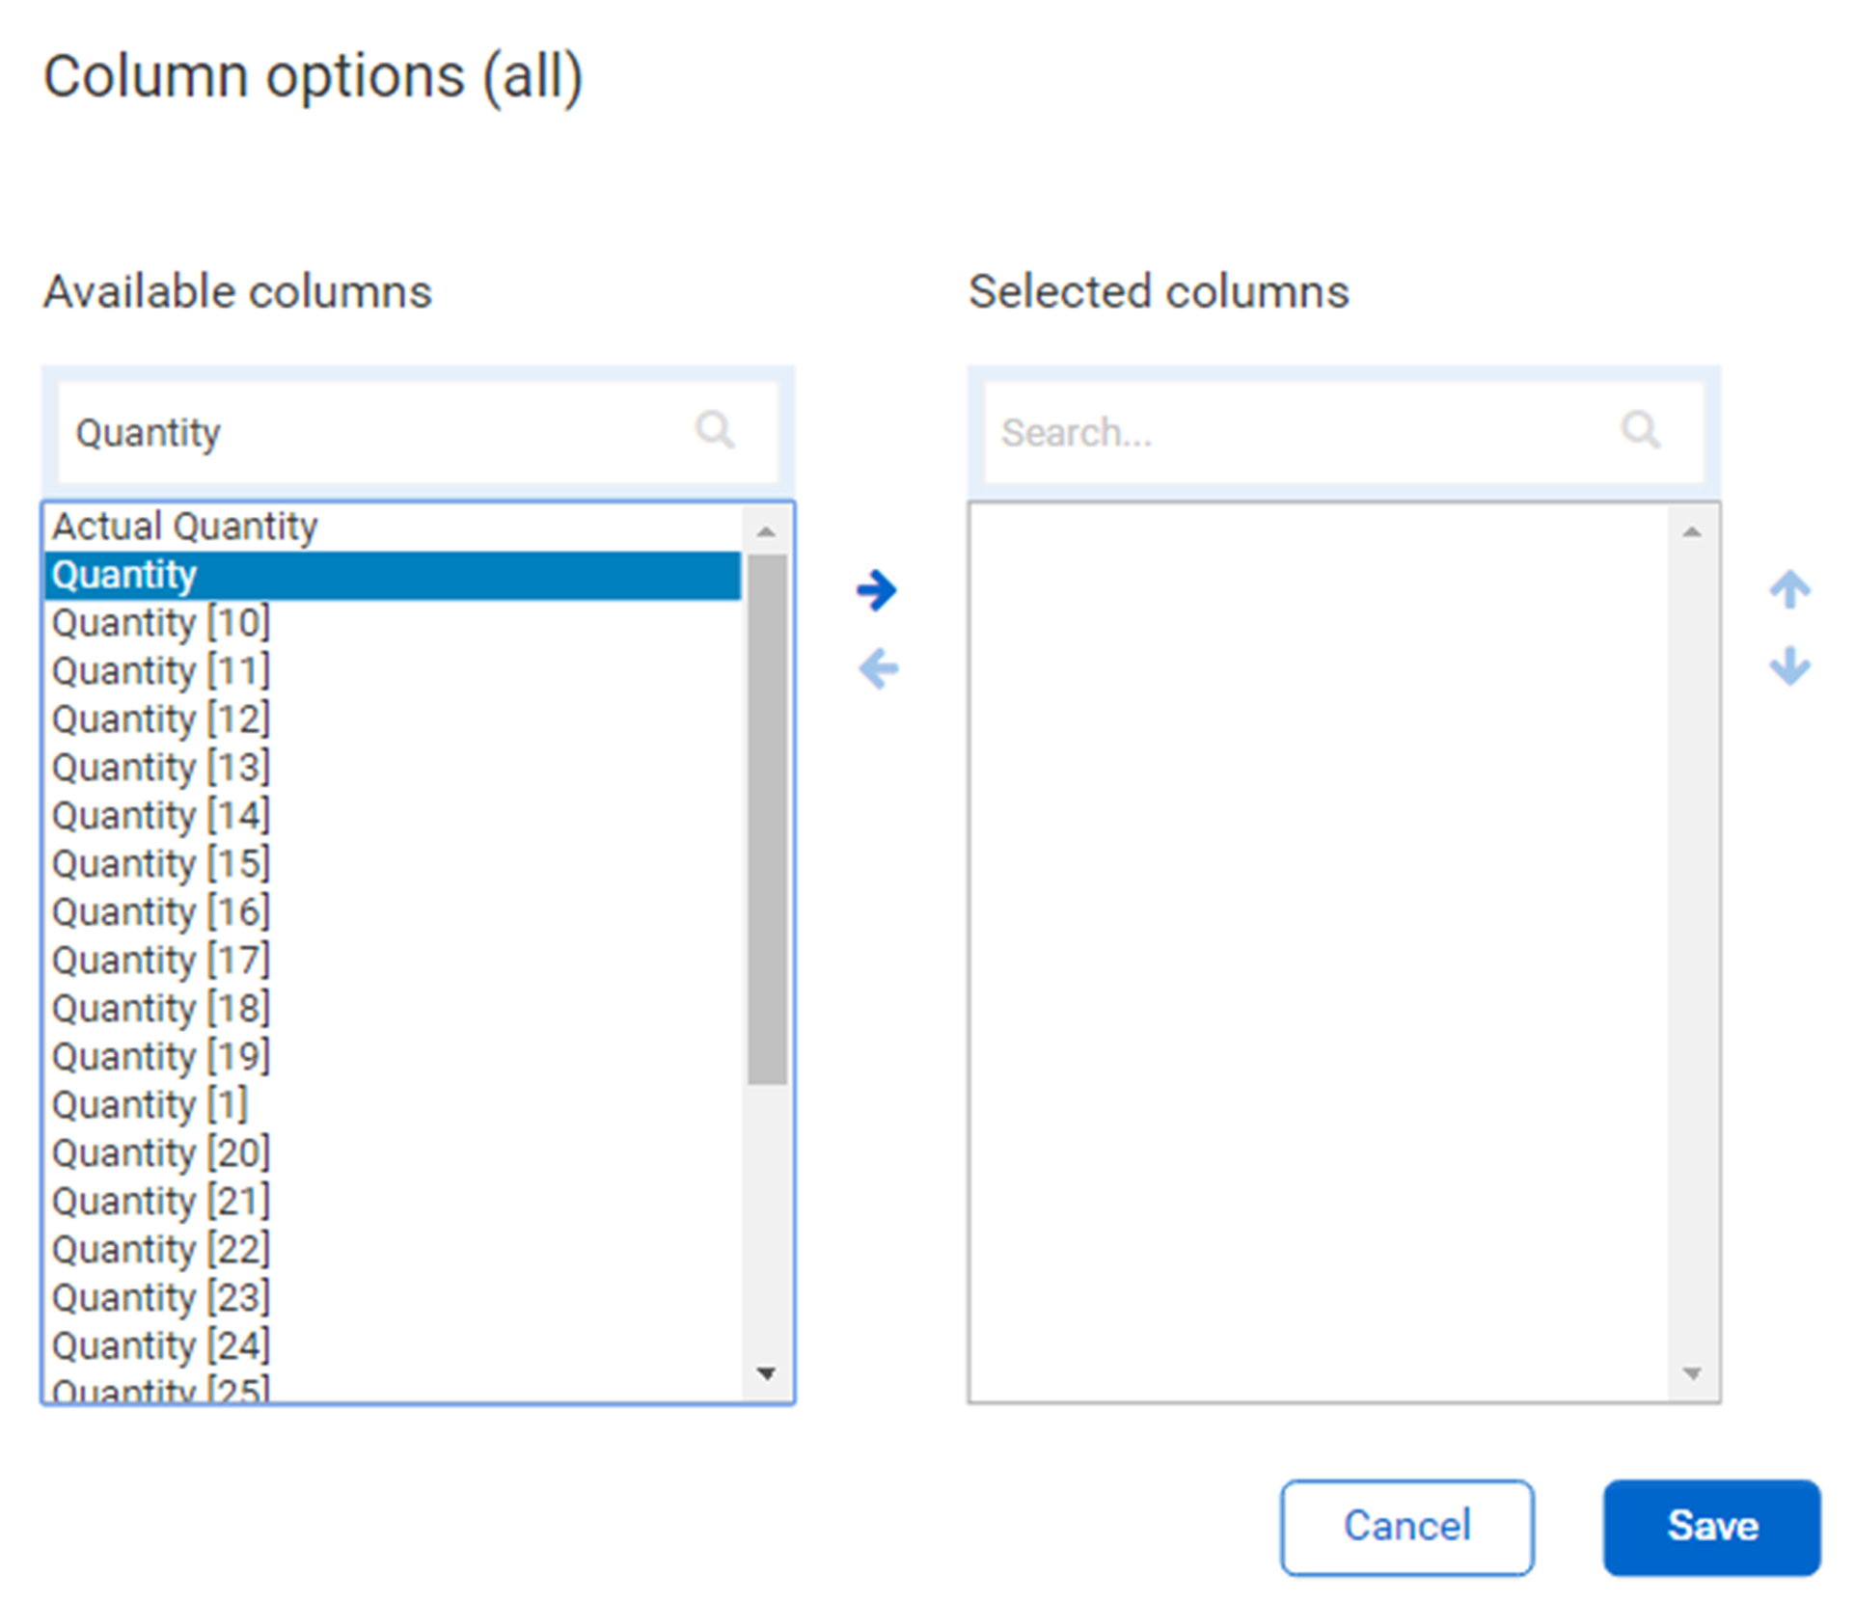
Task: Click left arrow to remove column
Action: click(x=878, y=668)
